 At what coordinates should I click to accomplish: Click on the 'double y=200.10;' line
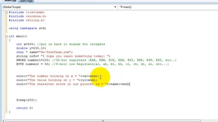31,48
